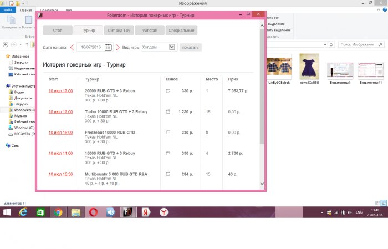Open the Yandex Browser taskbar icon
Screen dimensions: 388x249
[164, 212]
